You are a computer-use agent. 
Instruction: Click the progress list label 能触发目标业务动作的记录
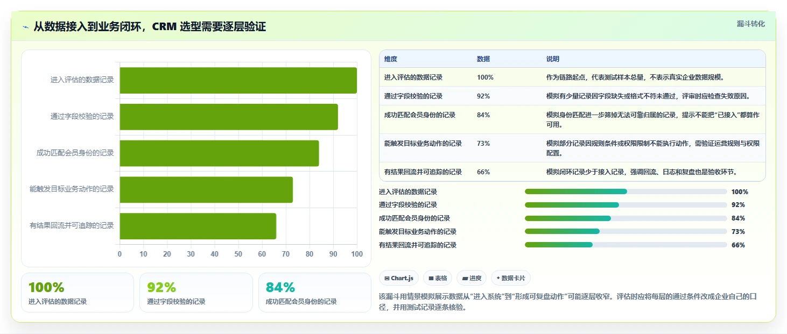pyautogui.click(x=418, y=232)
